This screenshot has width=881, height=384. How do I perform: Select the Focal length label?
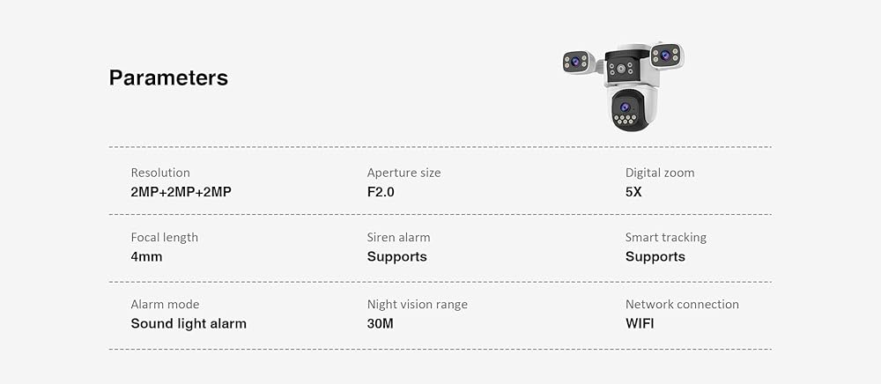(165, 238)
